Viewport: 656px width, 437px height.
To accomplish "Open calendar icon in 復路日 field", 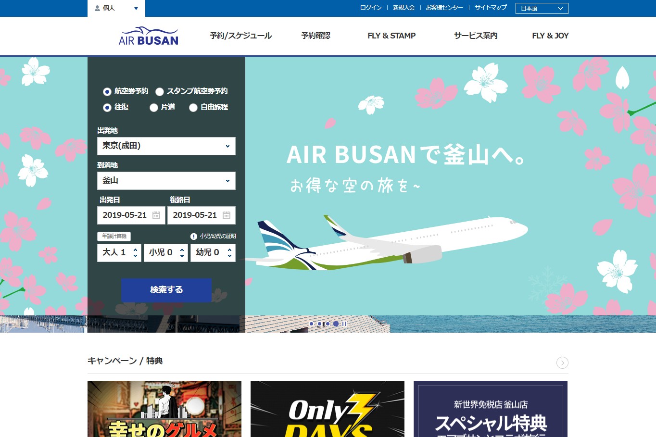I will [227, 215].
